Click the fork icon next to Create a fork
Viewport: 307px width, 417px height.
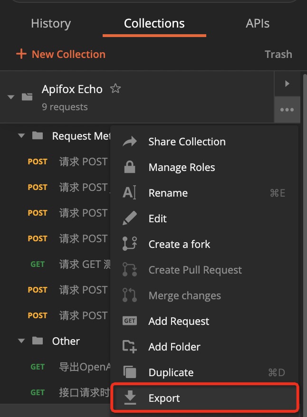pos(129,244)
